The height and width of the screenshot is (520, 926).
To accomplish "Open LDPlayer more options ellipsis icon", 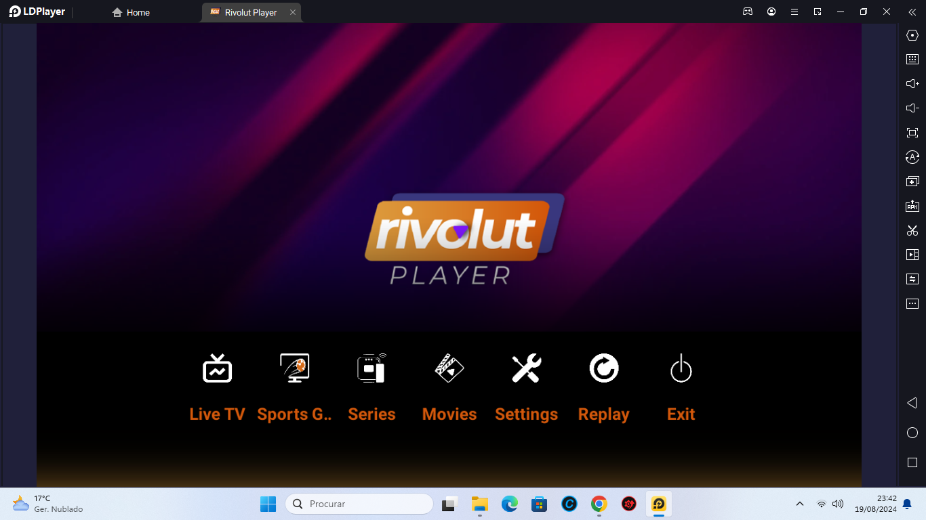I will tap(912, 303).
